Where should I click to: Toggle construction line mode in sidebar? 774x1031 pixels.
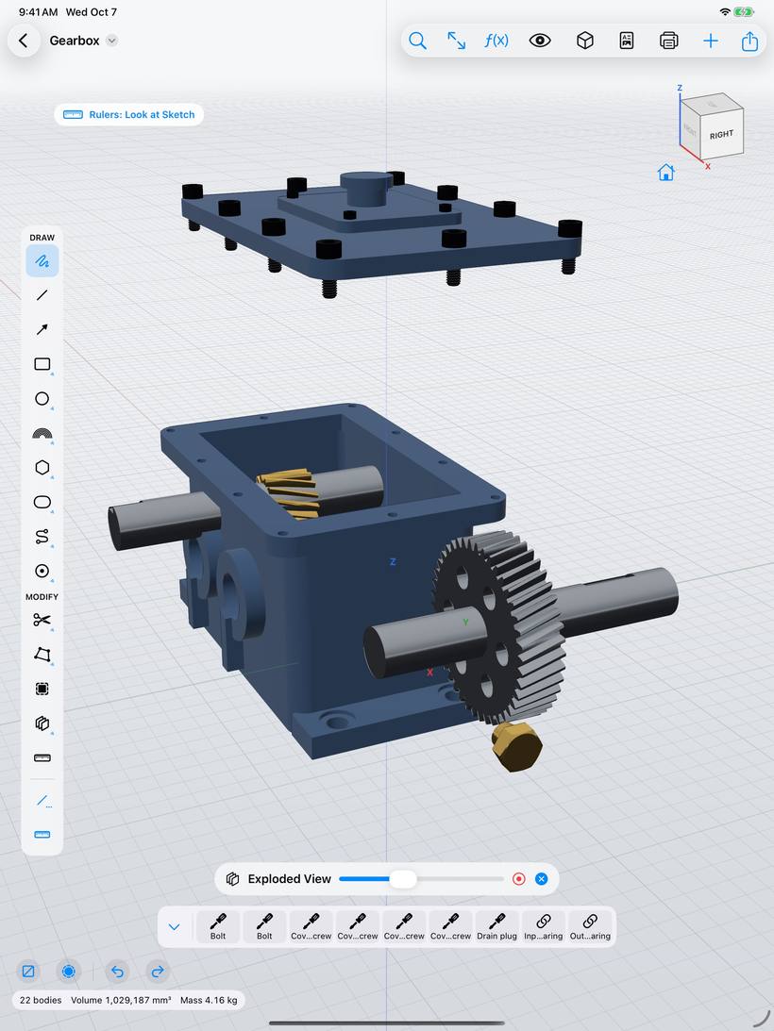(x=42, y=800)
